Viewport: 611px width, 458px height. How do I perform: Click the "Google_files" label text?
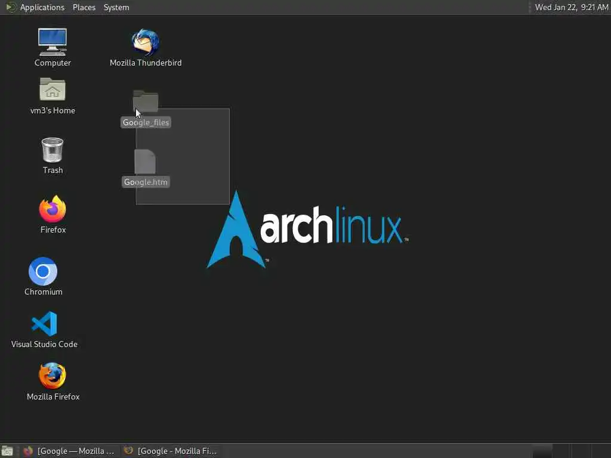click(146, 122)
